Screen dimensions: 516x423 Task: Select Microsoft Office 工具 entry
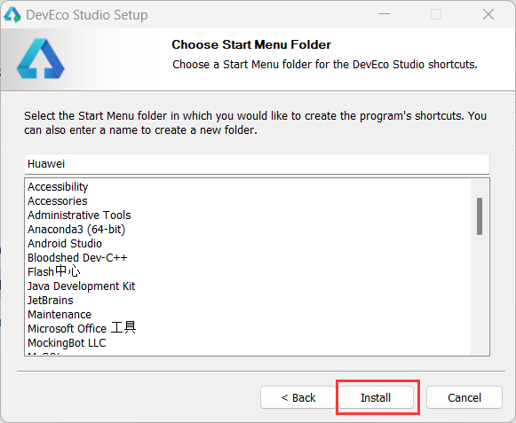(x=82, y=328)
